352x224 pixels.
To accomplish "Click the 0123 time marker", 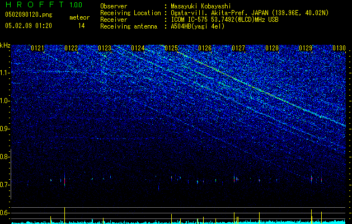I will click(x=105, y=48).
